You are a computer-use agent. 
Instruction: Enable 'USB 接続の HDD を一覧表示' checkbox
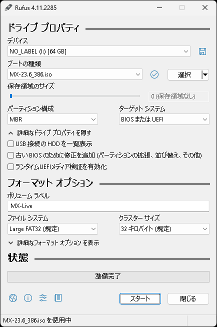click(x=10, y=143)
